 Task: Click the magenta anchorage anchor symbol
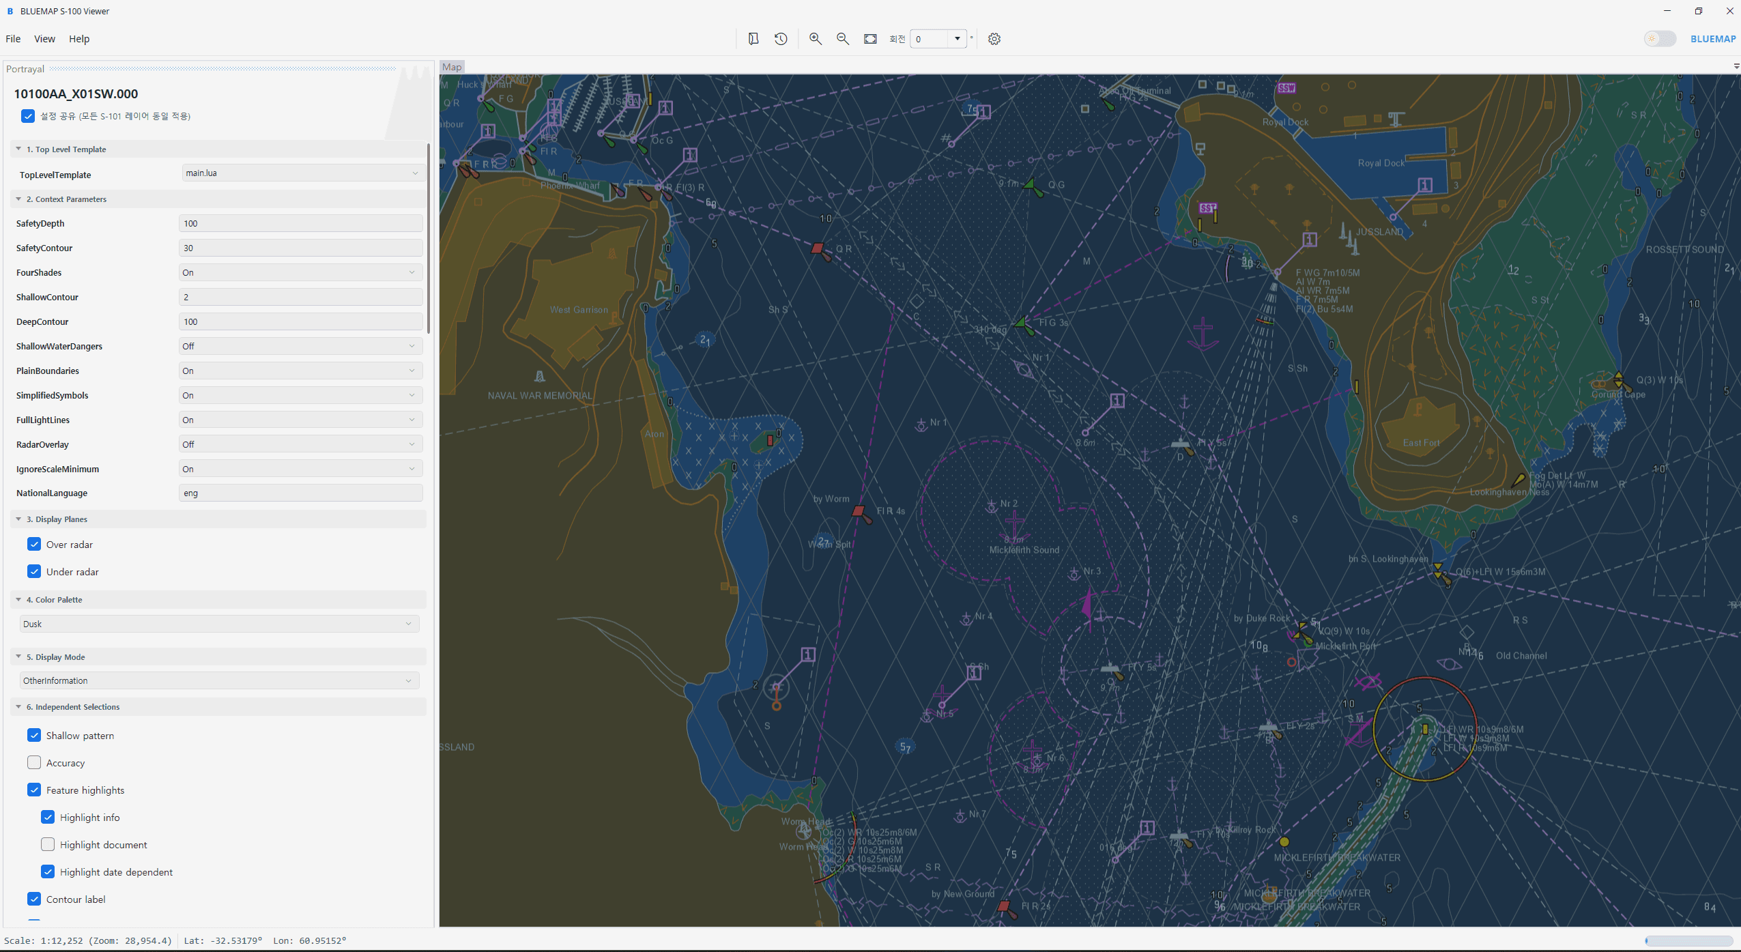point(1203,334)
